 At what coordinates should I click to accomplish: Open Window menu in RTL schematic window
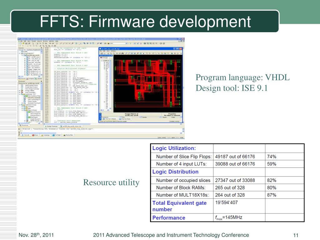113,51
